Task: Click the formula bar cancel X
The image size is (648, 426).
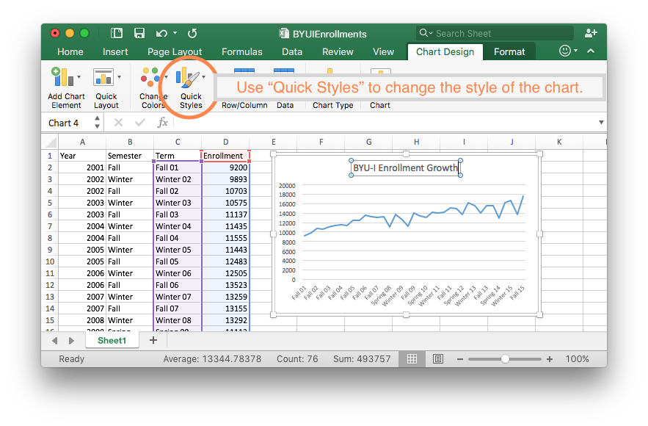Action: [x=118, y=123]
